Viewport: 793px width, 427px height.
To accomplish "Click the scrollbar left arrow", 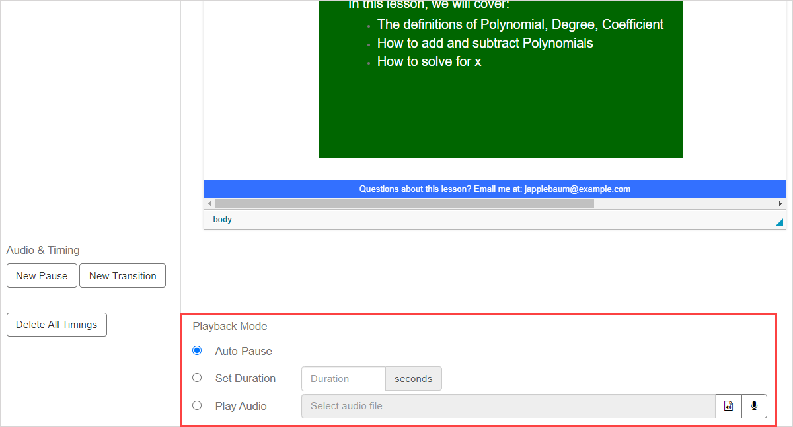I will tap(209, 204).
